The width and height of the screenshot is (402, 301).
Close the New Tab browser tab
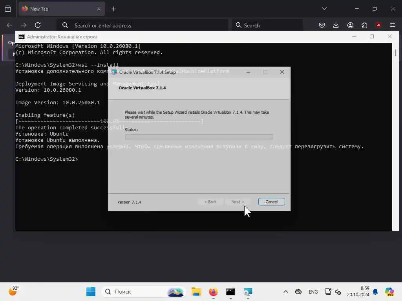(99, 9)
